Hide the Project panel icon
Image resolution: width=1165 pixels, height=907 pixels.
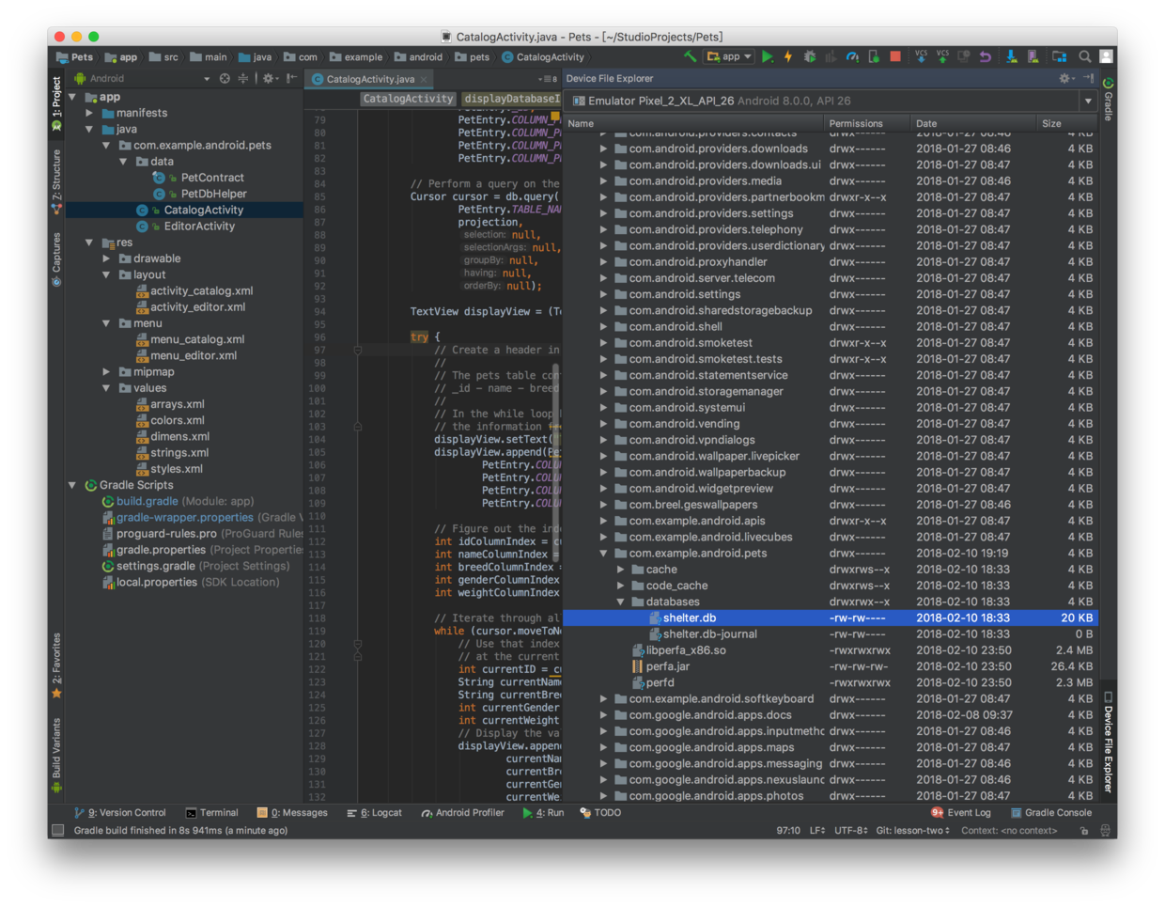pos(291,79)
